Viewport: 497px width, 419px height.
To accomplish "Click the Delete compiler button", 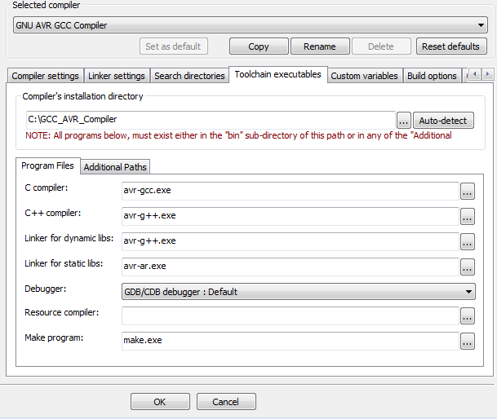I will 381,46.
